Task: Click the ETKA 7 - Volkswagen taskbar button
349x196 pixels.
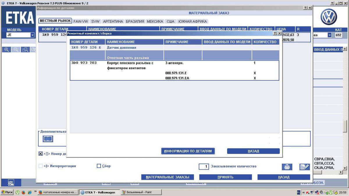Action: [99, 192]
